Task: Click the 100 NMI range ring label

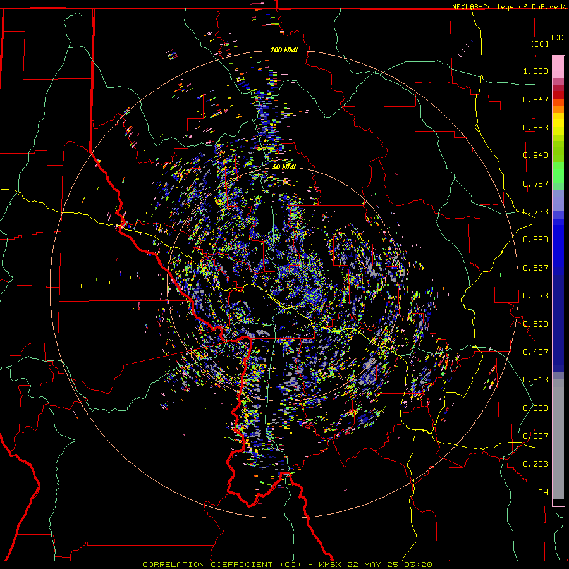Action: tap(284, 50)
